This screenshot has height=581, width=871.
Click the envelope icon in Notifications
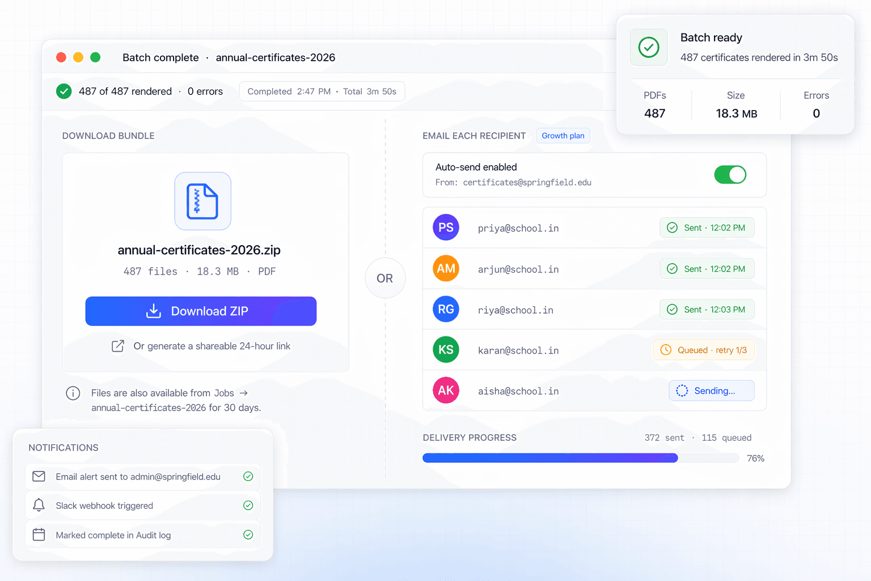[x=39, y=477]
